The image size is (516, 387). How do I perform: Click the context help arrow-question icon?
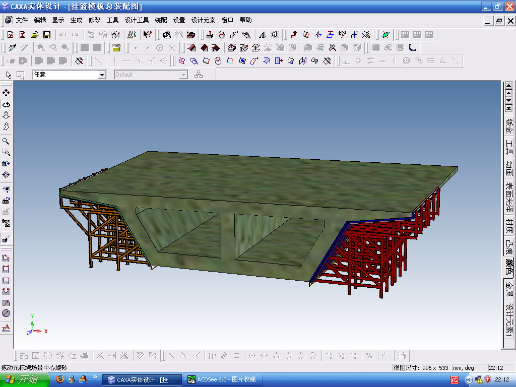coord(147,35)
